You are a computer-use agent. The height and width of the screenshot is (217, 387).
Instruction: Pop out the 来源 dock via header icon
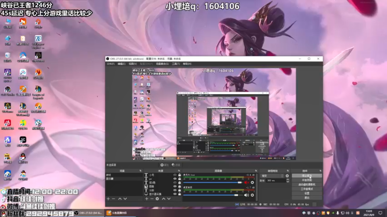click(179, 171)
